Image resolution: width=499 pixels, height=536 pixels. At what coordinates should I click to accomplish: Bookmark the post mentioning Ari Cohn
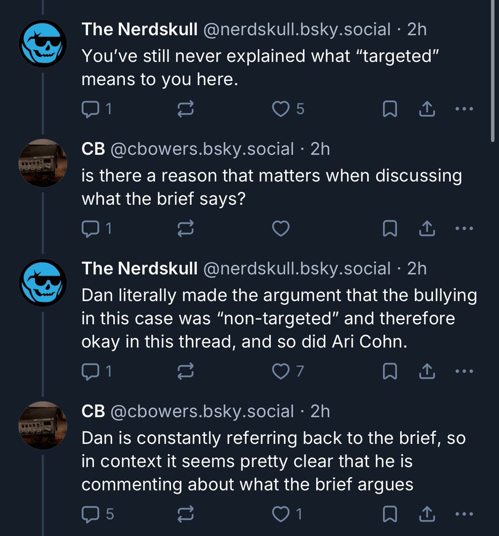pyautogui.click(x=390, y=370)
